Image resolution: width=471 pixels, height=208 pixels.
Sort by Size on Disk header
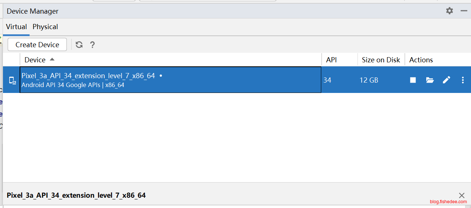(381, 60)
